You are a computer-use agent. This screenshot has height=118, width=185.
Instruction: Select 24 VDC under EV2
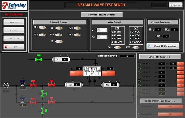click(135, 32)
